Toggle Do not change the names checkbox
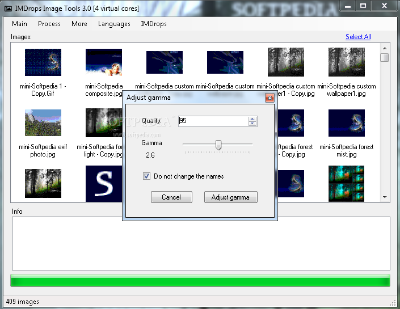 click(146, 176)
